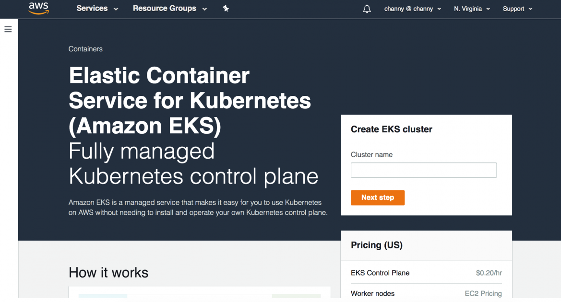The height and width of the screenshot is (302, 561).
Task: Click the Containers breadcrumb label
Action: (85, 49)
